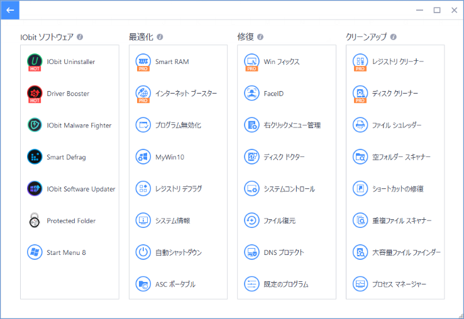Open Win フィックス tool icon
The width and height of the screenshot is (464, 319).
point(251,62)
